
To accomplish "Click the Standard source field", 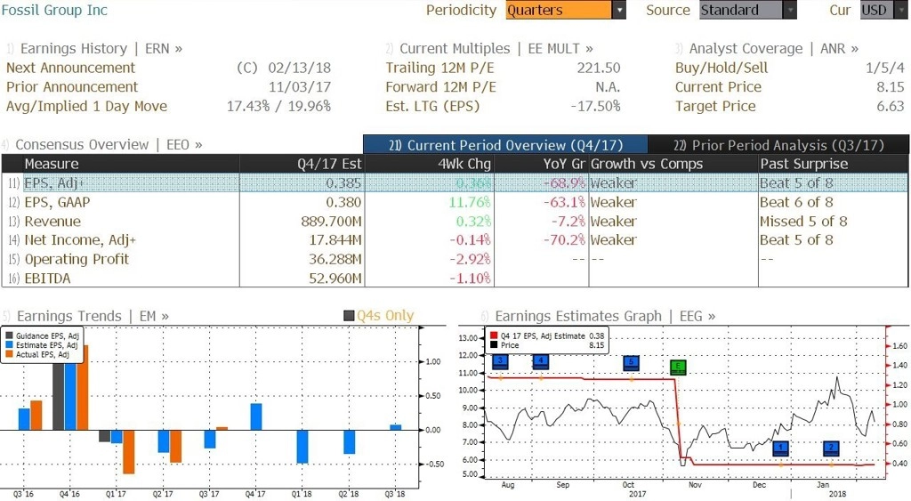I will [741, 10].
